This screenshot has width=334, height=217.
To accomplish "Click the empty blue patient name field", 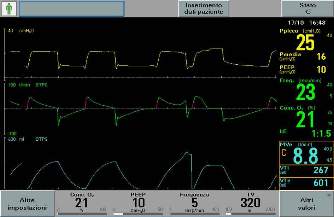I will (71, 9).
